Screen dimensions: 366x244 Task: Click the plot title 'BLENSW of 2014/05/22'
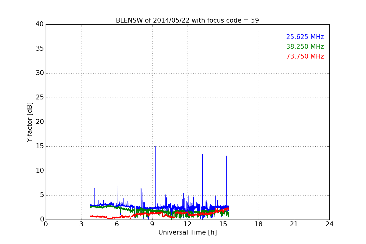tap(187, 20)
